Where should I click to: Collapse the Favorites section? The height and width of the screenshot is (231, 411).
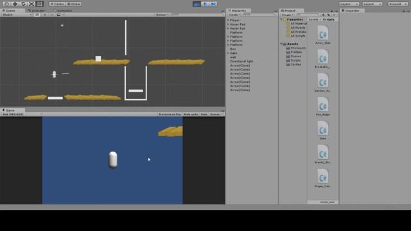[x=281, y=19]
